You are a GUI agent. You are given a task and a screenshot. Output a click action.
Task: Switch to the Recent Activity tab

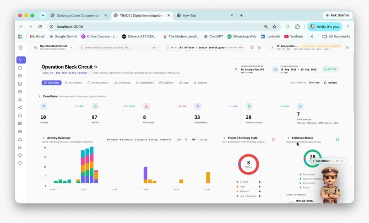tap(98, 83)
